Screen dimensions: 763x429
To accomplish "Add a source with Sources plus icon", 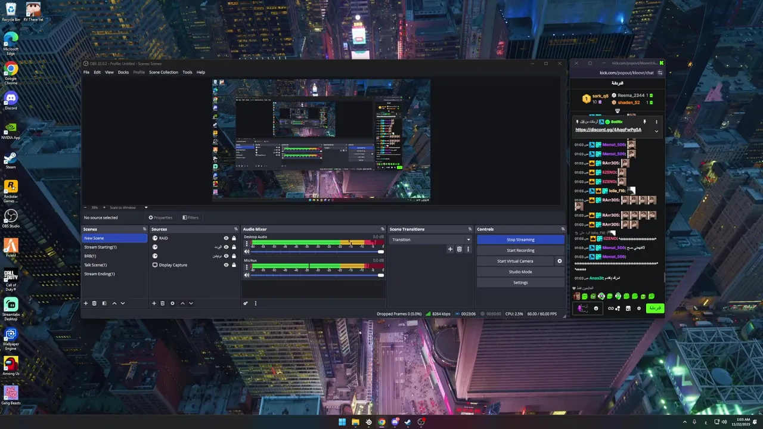I will [x=154, y=303].
